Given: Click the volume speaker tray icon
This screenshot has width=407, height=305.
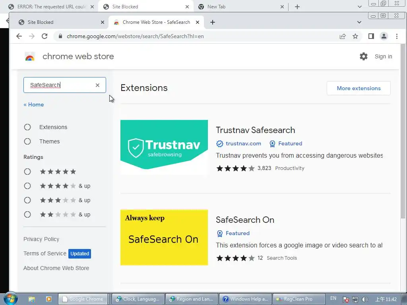Looking at the screenshot, I should (365, 299).
